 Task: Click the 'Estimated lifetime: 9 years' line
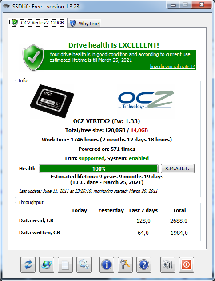pos(107,177)
